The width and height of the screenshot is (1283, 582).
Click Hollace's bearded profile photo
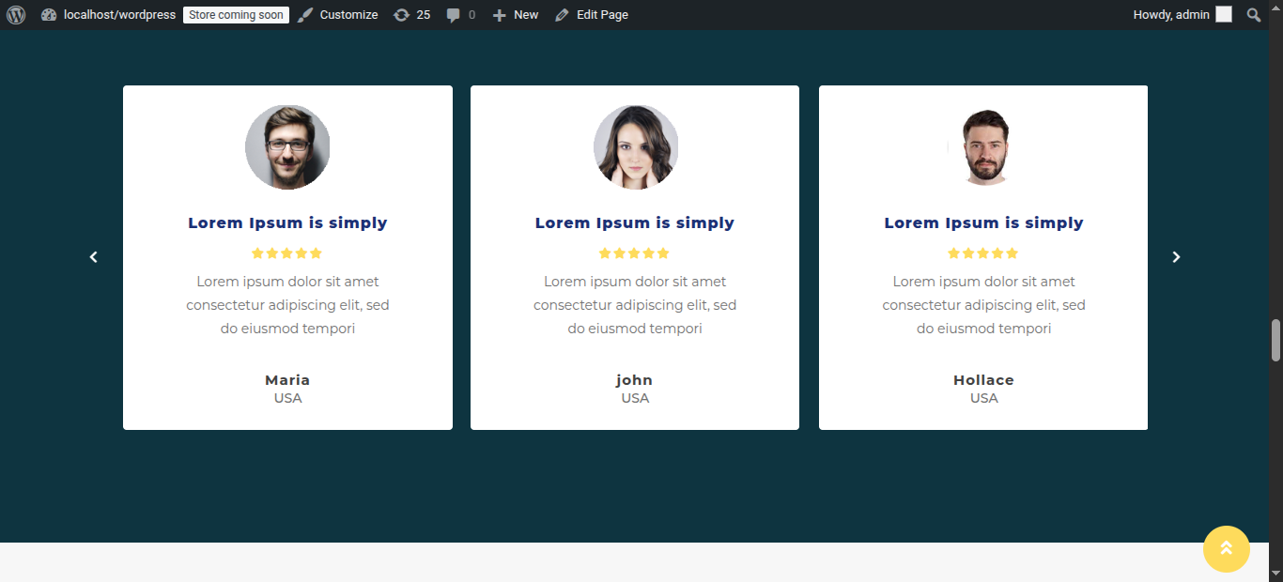pos(983,147)
